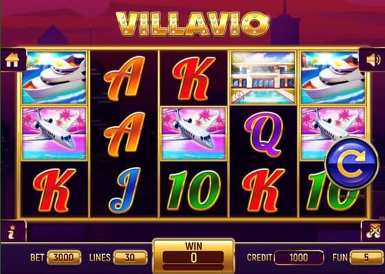Click the CREDIT 1000 display
Image resolution: width=385 pixels, height=274 pixels.
(x=299, y=258)
